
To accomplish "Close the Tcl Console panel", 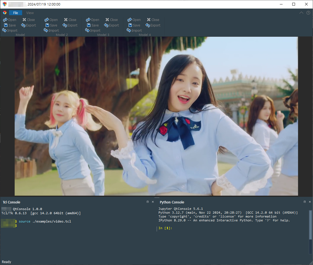I will tap(153, 202).
